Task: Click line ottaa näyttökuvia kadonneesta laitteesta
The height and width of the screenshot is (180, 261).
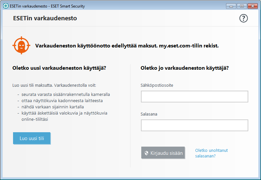Action: pos(62,101)
